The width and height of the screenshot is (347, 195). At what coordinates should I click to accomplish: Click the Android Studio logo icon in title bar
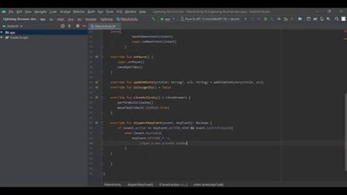pos(4,11)
